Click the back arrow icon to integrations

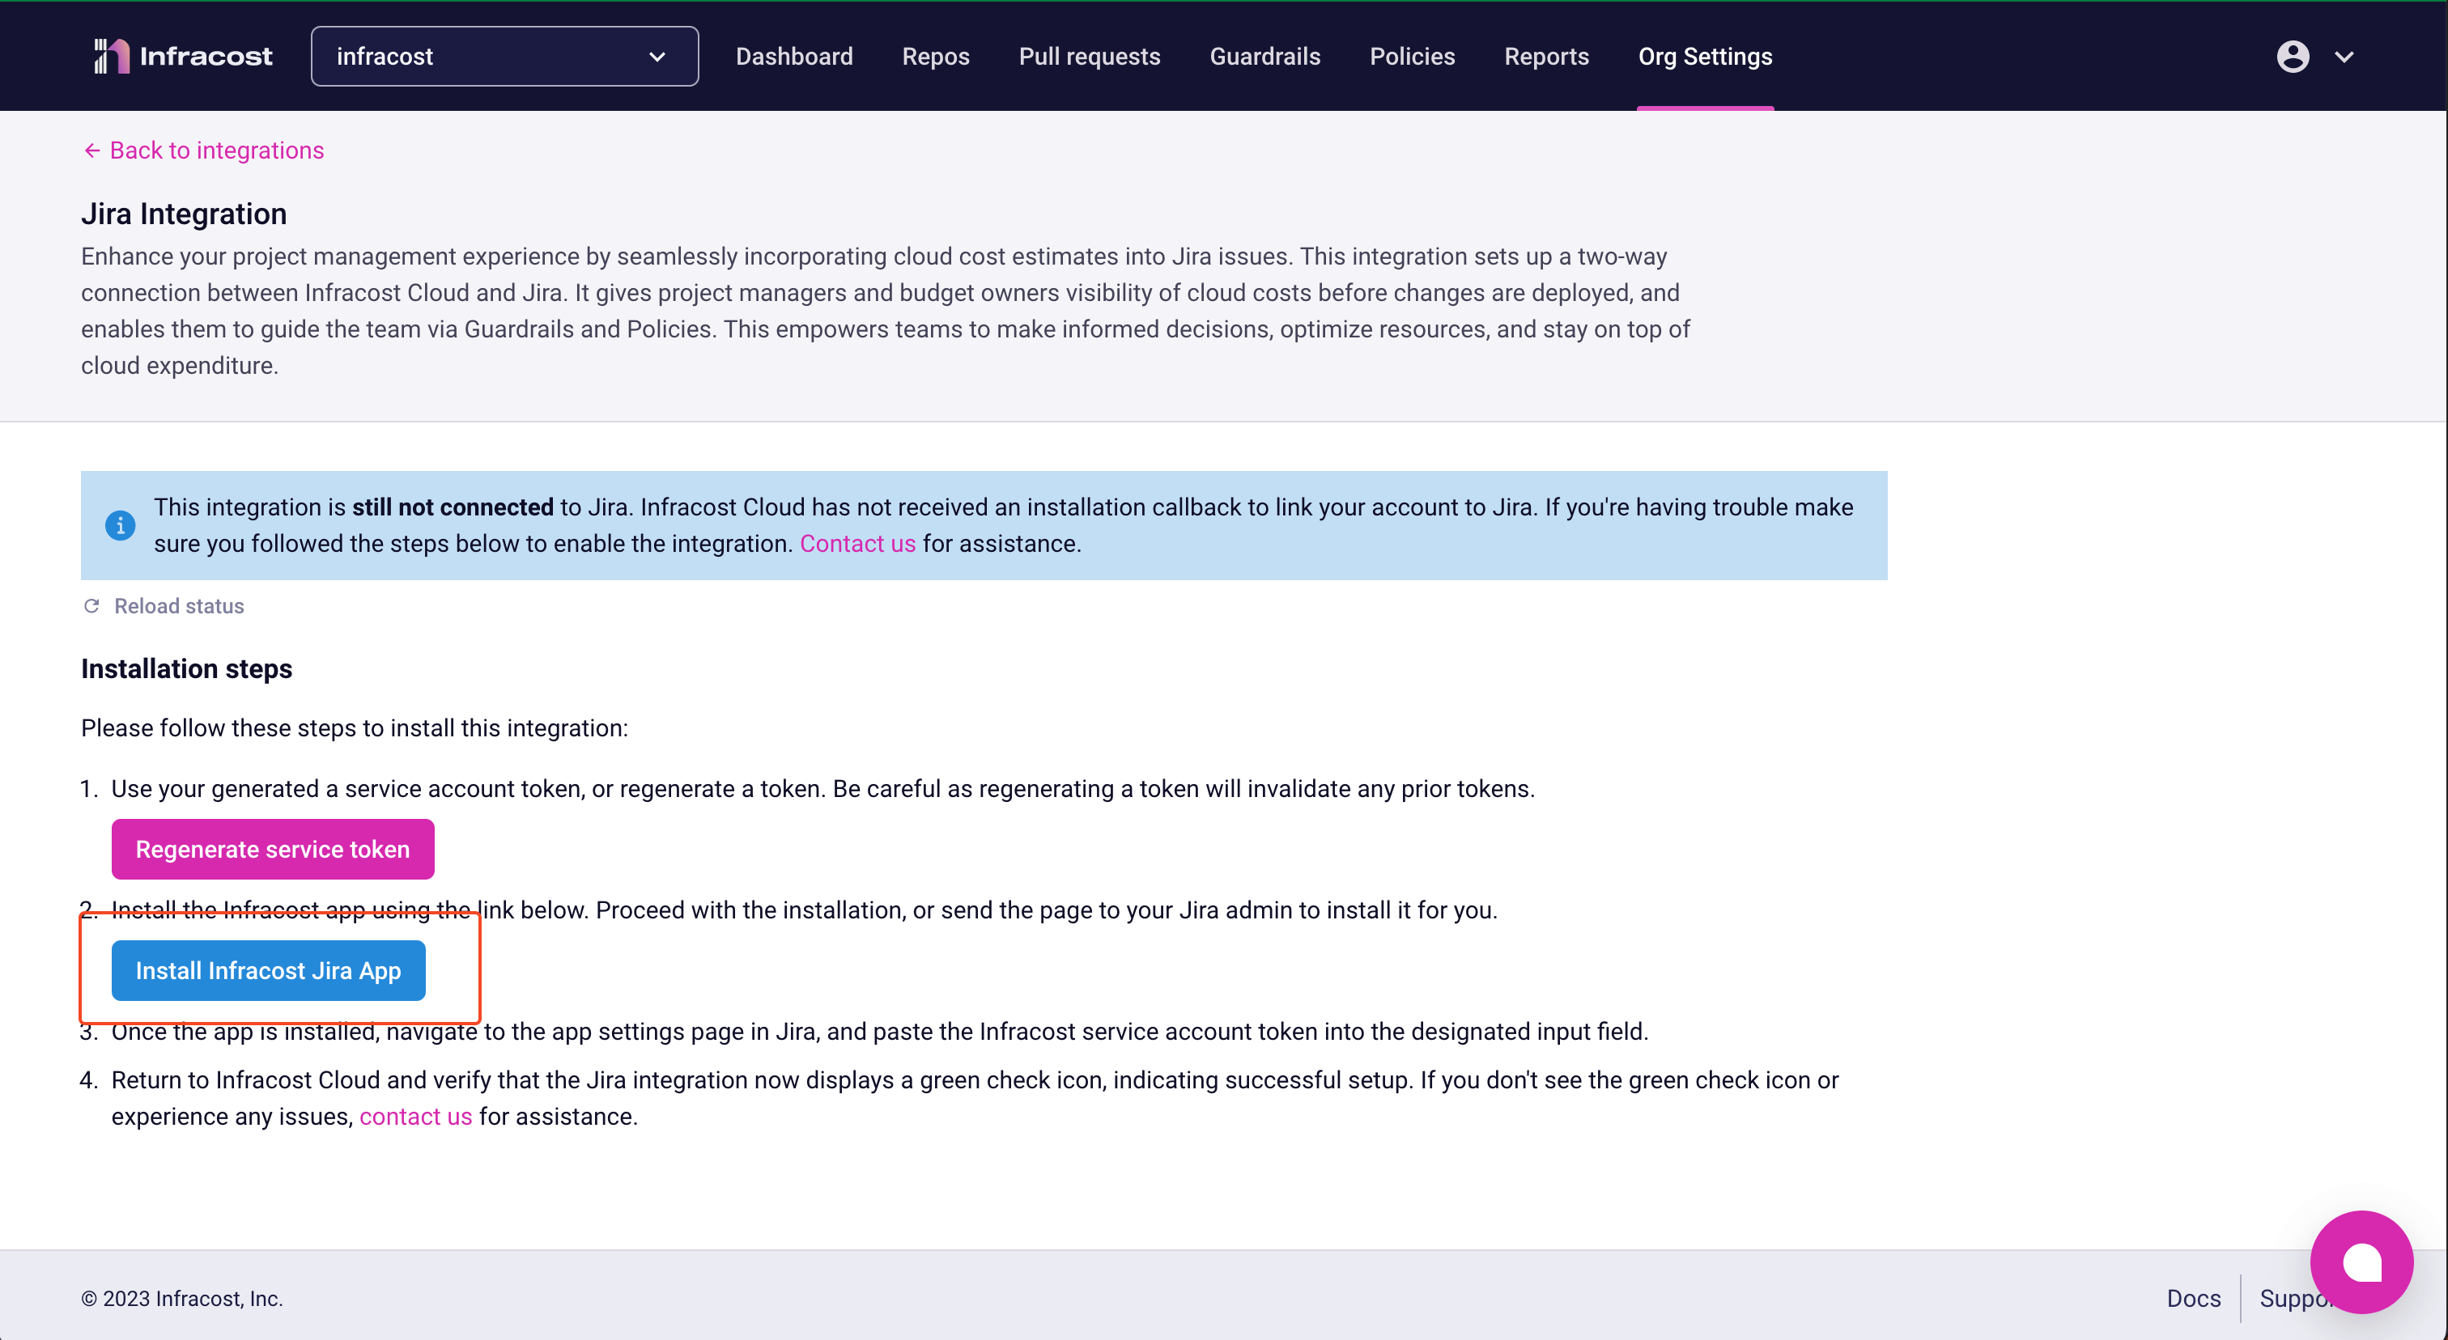click(89, 151)
